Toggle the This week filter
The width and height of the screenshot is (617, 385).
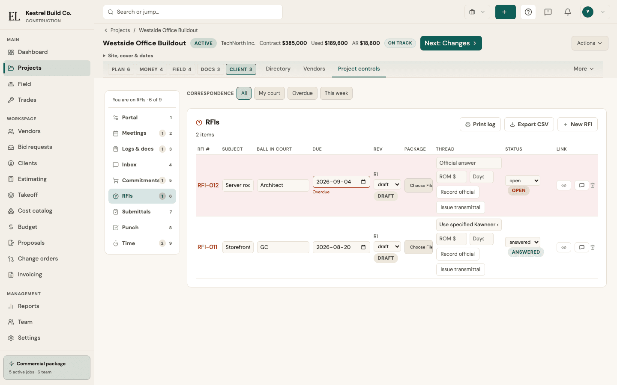pyautogui.click(x=336, y=93)
